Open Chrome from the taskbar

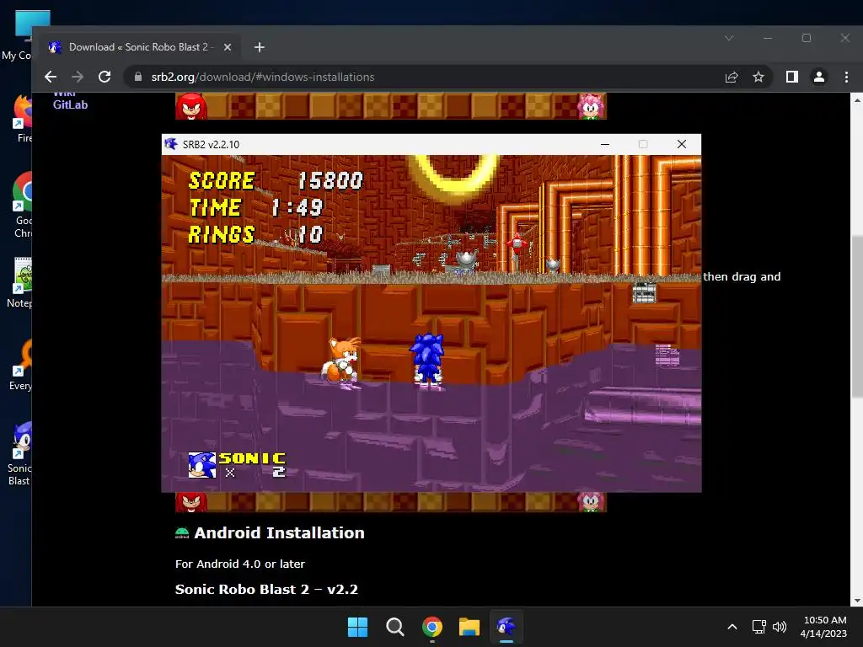tap(432, 627)
